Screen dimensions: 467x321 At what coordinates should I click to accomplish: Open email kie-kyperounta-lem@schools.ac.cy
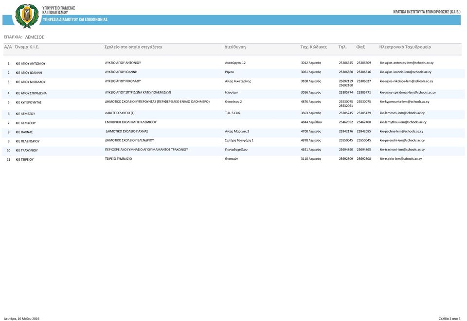404,101
